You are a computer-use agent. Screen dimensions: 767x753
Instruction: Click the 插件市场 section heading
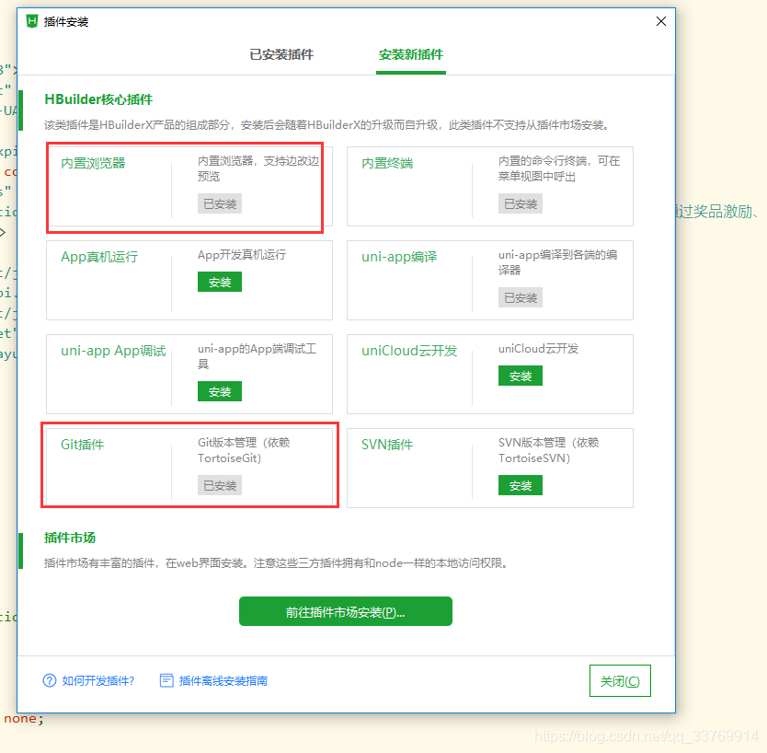[70, 538]
